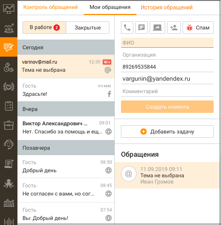Open the octopus sidebar icon

point(9,183)
